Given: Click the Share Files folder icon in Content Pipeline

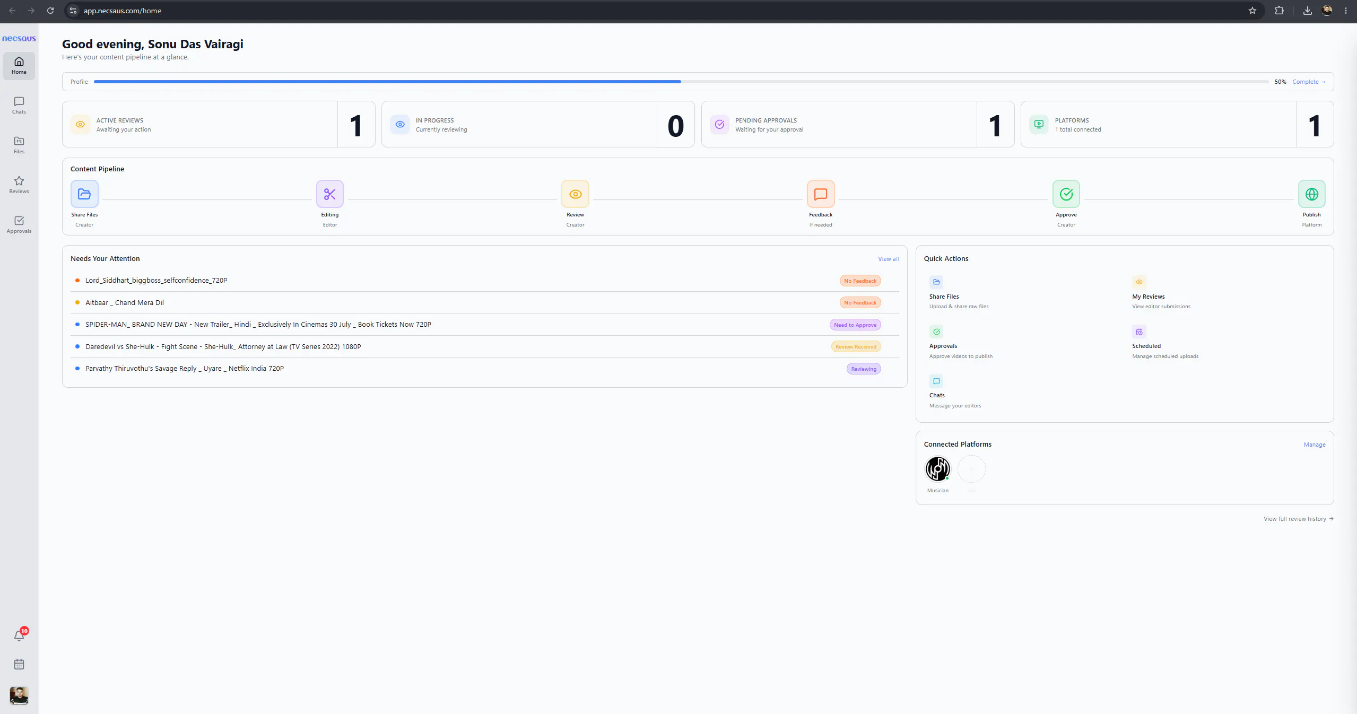Looking at the screenshot, I should point(84,194).
